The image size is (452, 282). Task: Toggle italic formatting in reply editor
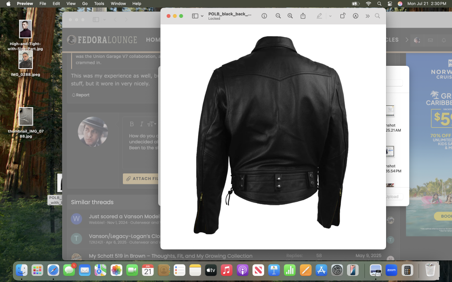coord(141,124)
